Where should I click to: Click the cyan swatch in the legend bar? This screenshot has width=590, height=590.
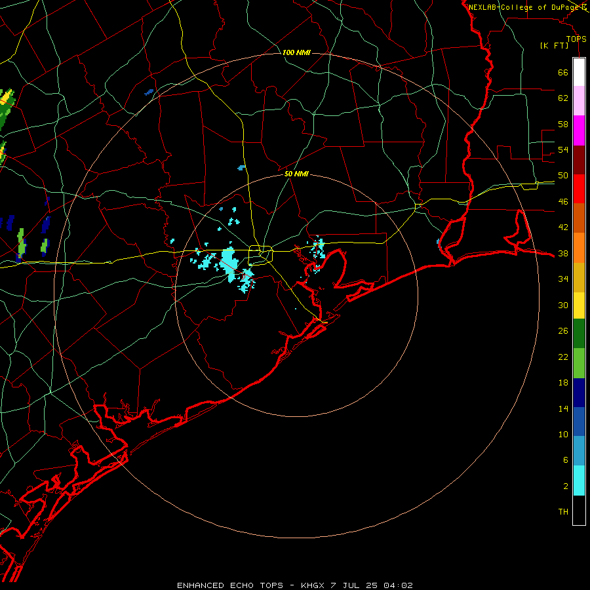click(579, 481)
